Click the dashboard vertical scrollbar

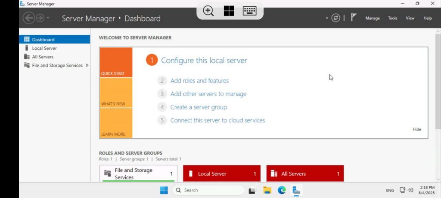click(438, 81)
